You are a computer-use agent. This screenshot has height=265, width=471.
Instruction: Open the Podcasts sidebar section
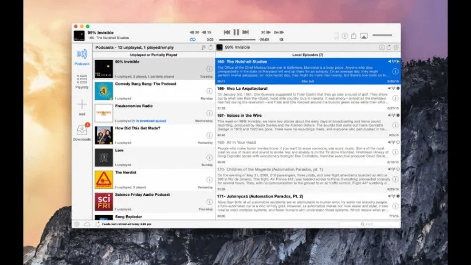point(82,56)
